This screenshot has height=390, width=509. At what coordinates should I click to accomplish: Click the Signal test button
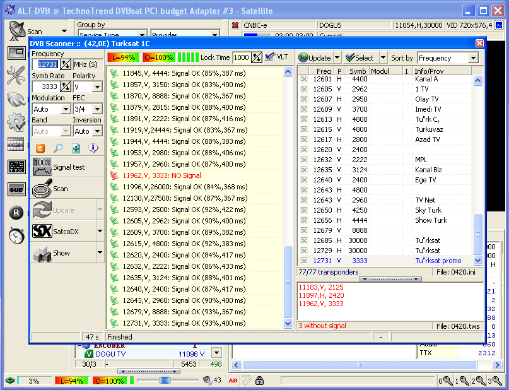click(x=67, y=167)
